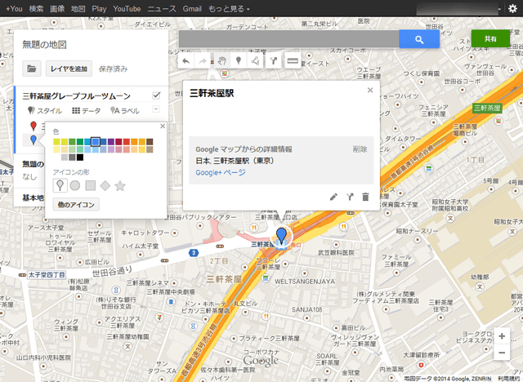This screenshot has width=523, height=382.
Task: Open 地図 in the top bar
Action: point(78,9)
